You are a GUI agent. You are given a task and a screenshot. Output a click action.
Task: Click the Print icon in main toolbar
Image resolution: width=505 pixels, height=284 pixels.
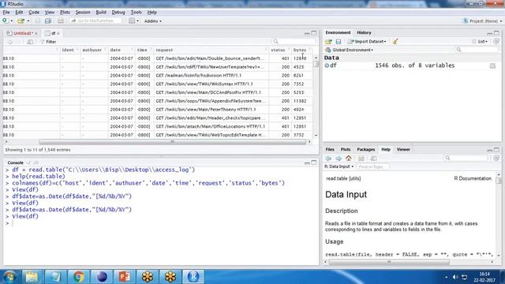pos(61,21)
